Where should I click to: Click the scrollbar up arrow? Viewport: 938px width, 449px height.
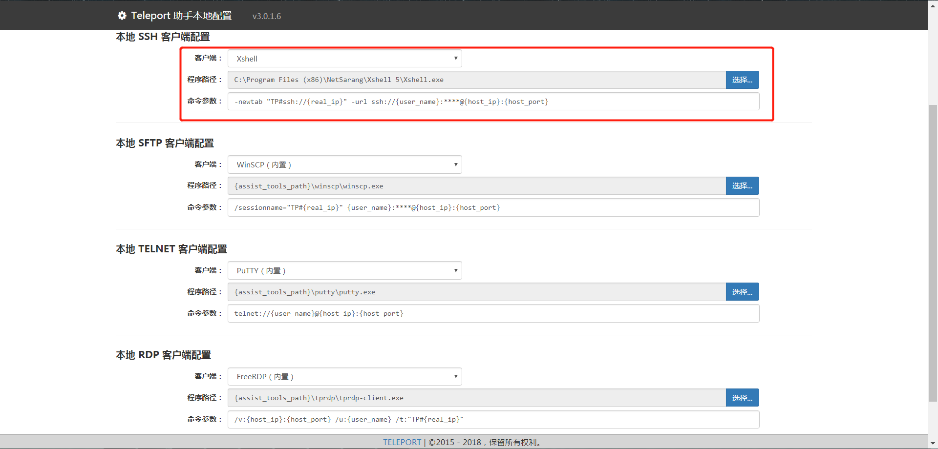[933, 5]
